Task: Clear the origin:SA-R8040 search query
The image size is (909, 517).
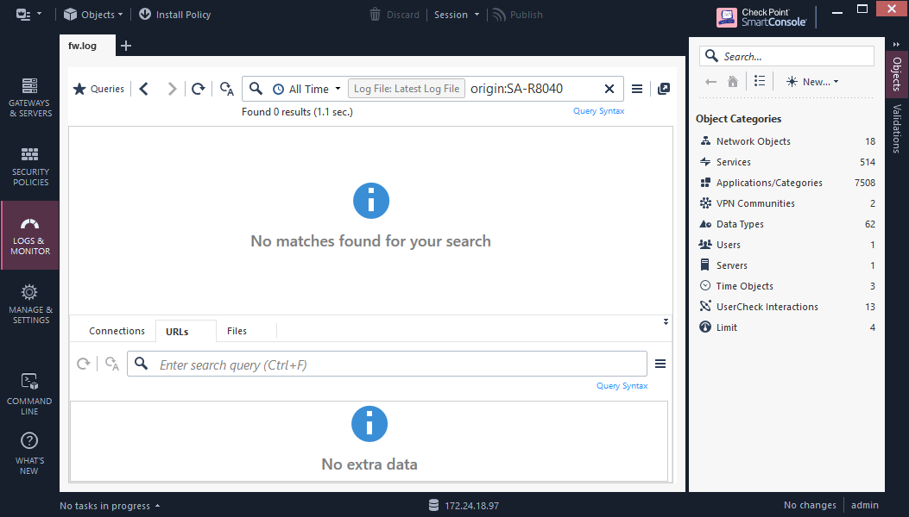Action: (609, 88)
